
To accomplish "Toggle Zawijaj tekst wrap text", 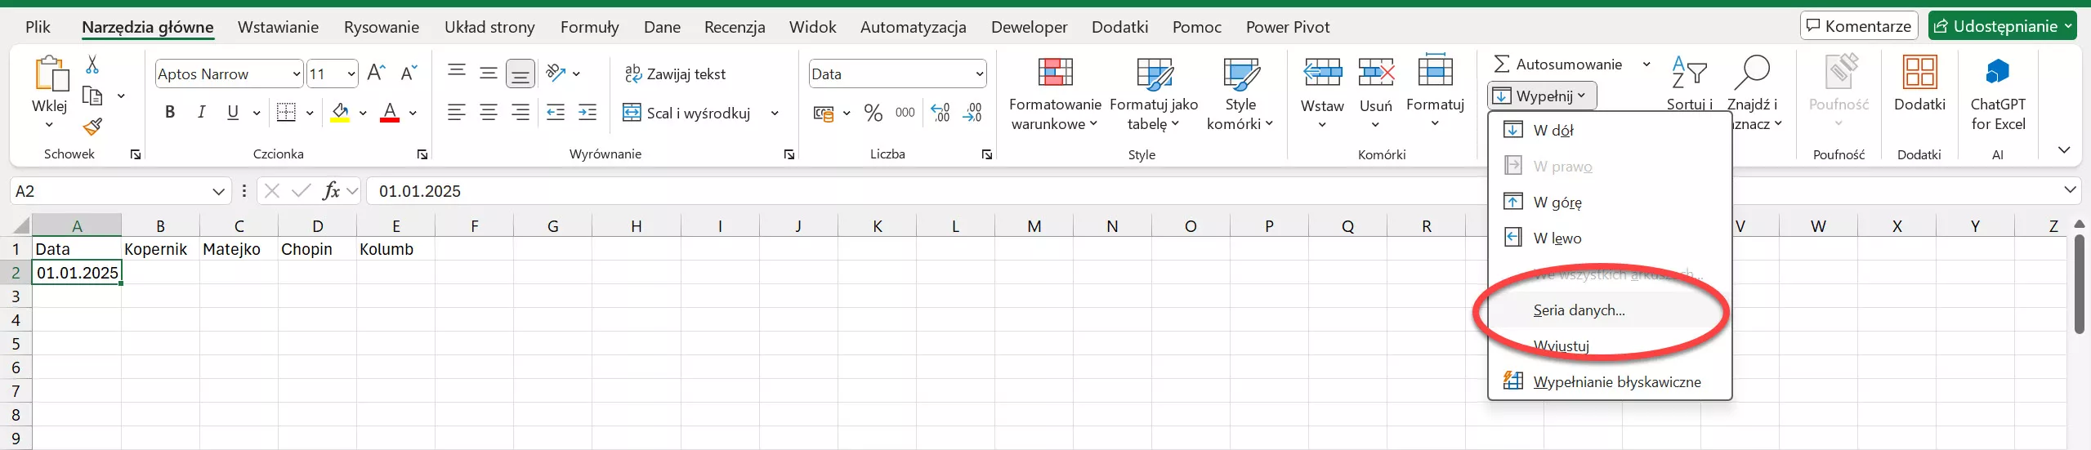I will [675, 74].
